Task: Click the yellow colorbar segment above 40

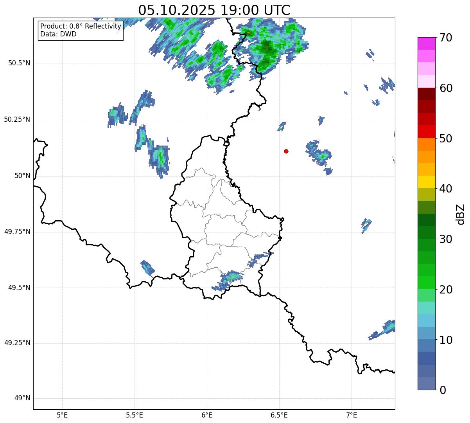Action: pos(427,182)
